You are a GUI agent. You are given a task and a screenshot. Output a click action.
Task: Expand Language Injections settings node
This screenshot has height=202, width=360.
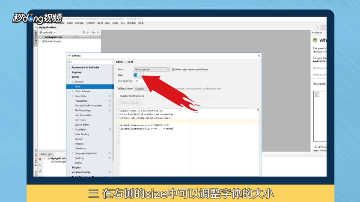[72, 153]
